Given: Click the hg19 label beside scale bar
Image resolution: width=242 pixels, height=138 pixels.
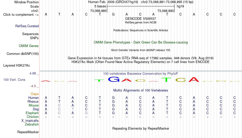Looking at the screenshot, I should coord(180,6).
